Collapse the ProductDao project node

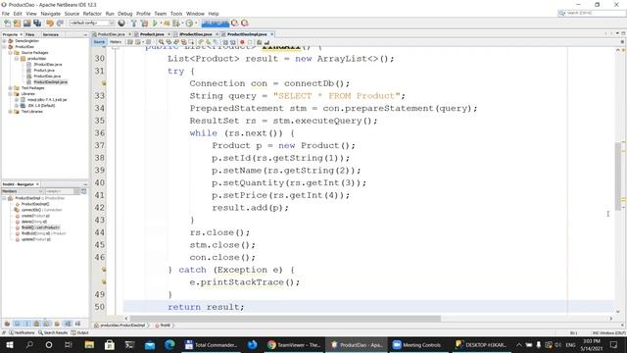point(4,47)
